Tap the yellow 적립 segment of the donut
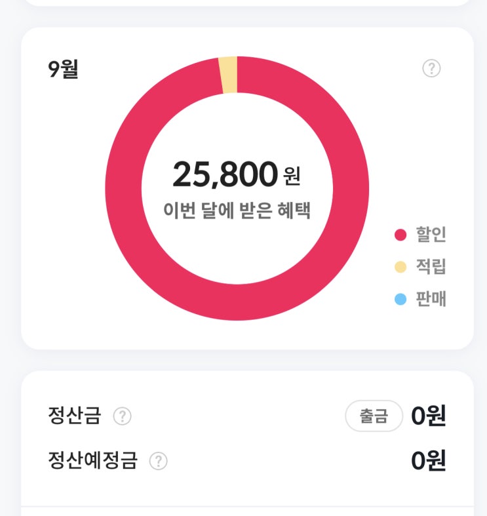Viewport: 487px width, 516px height. (x=228, y=75)
